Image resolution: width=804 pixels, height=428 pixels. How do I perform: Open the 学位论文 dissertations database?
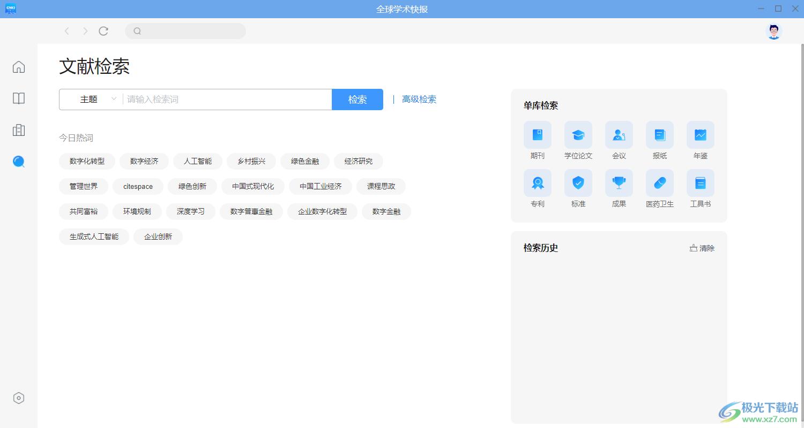click(578, 135)
